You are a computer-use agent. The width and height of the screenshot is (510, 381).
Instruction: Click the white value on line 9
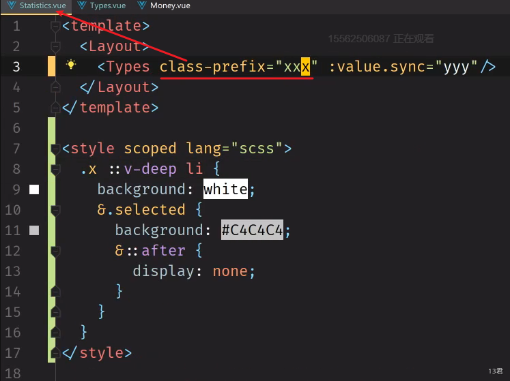coord(225,189)
